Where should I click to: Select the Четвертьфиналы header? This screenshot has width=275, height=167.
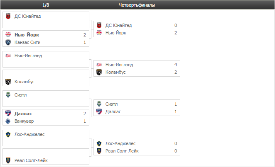tap(137, 5)
